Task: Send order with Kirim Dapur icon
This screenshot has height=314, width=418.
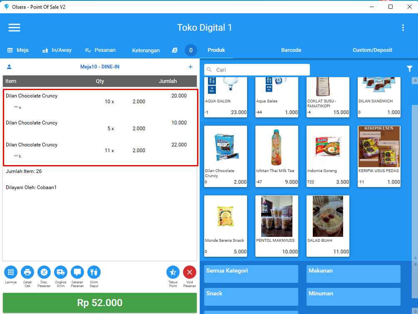Action: [x=94, y=272]
